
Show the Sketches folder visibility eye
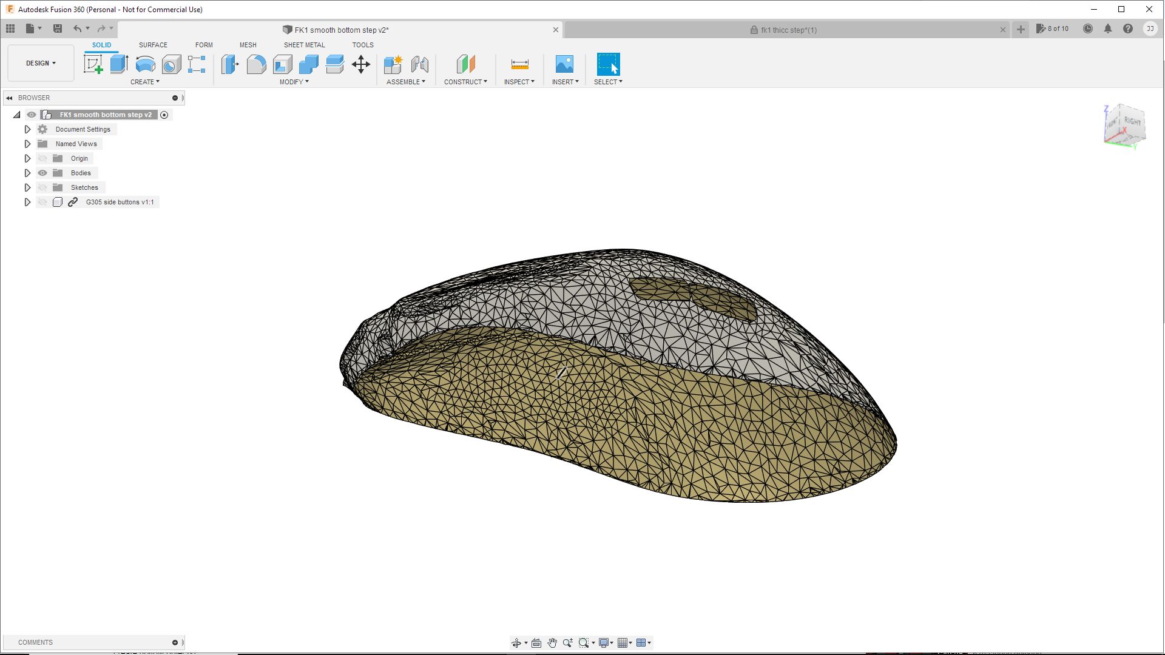pos(42,187)
